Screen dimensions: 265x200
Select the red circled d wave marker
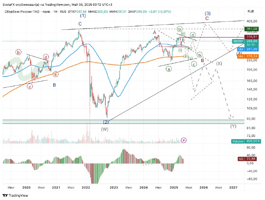click(46, 57)
